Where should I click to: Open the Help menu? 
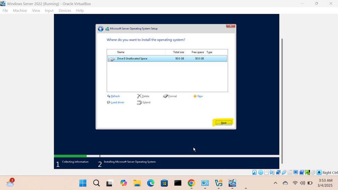(80, 10)
